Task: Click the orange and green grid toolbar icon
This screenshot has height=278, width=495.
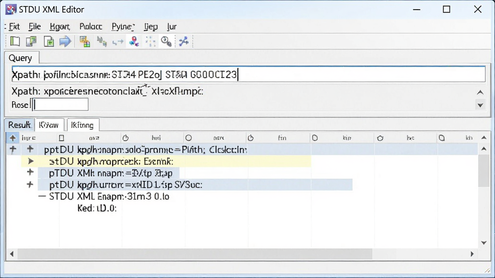Action: pyautogui.click(x=85, y=42)
